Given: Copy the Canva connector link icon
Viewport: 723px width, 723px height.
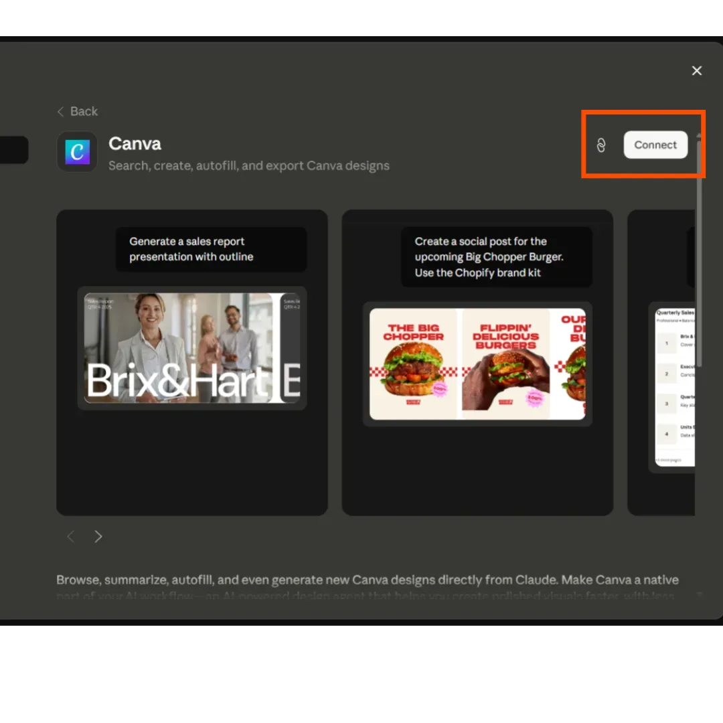Looking at the screenshot, I should pyautogui.click(x=600, y=145).
